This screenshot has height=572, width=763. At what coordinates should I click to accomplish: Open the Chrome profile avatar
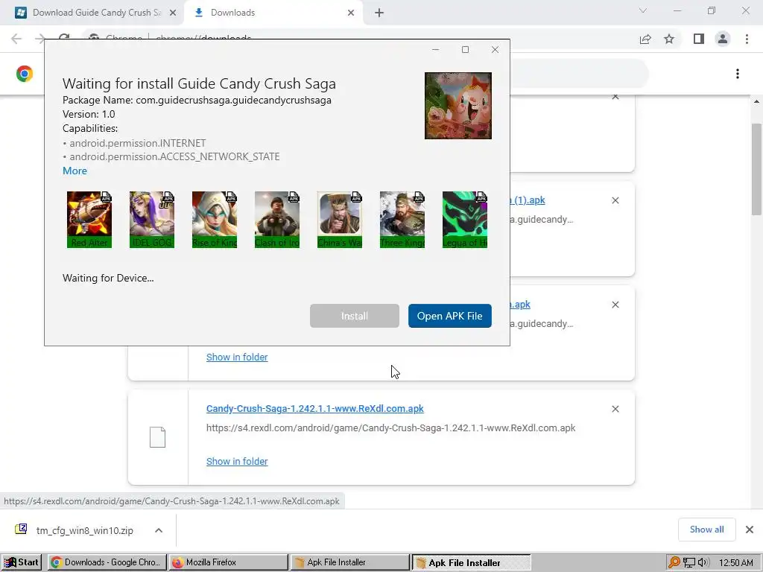[x=723, y=39]
